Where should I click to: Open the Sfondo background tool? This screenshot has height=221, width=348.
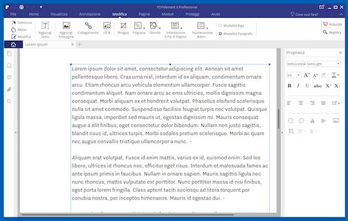[155, 28]
